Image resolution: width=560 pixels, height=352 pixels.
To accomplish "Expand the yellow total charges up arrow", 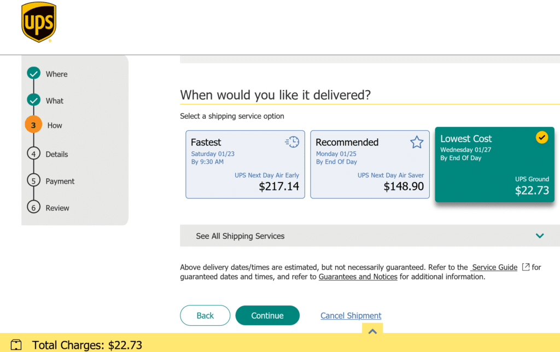I will 372,331.
